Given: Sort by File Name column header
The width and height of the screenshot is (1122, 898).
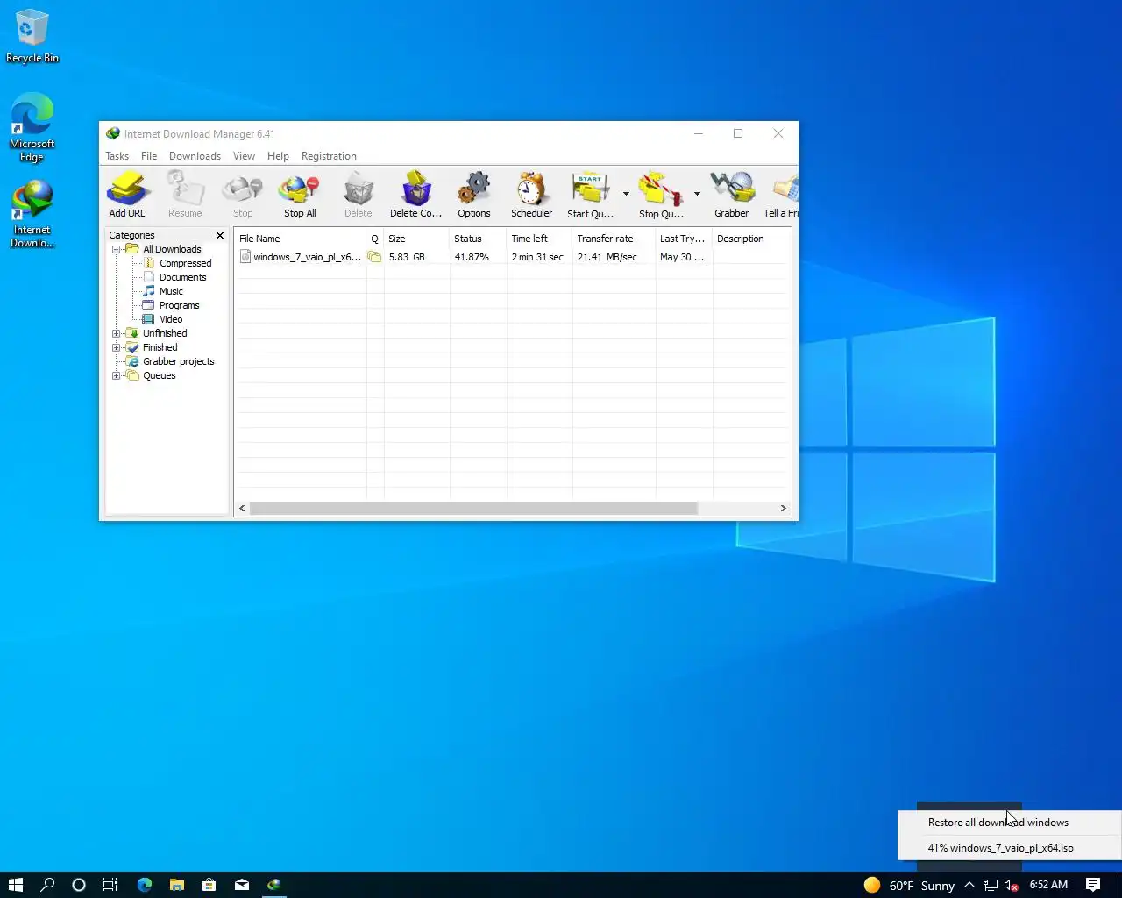Looking at the screenshot, I should point(300,239).
